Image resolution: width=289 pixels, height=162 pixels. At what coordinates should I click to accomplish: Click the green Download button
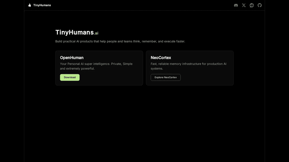coord(70,77)
